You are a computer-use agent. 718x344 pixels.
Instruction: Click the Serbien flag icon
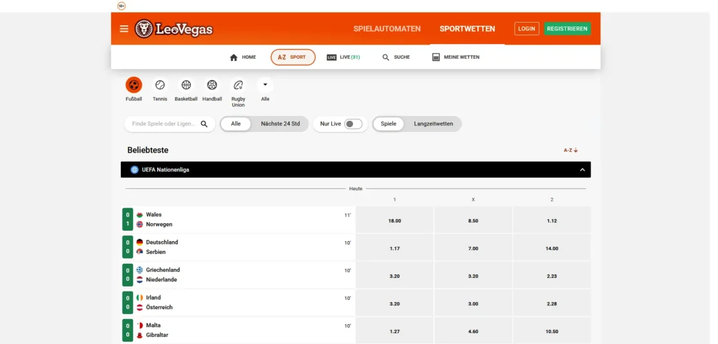(x=140, y=252)
